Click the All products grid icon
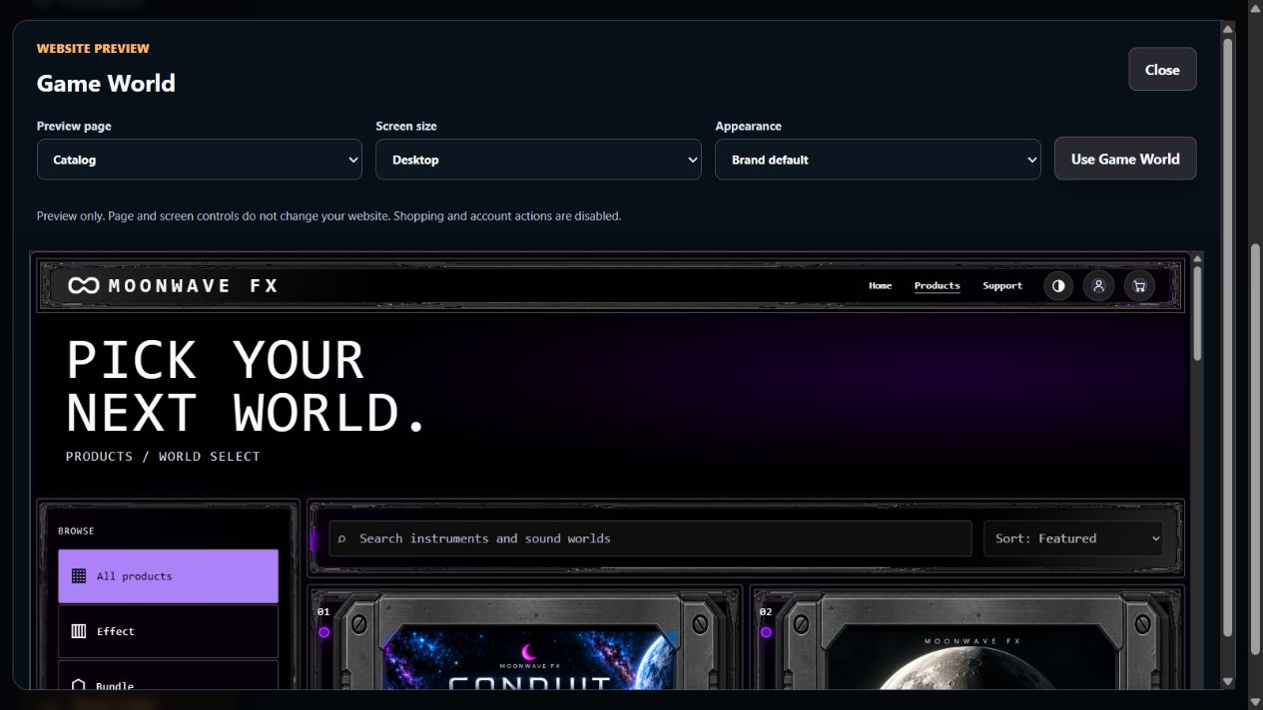Viewport: 1263px width, 710px height. click(x=79, y=576)
